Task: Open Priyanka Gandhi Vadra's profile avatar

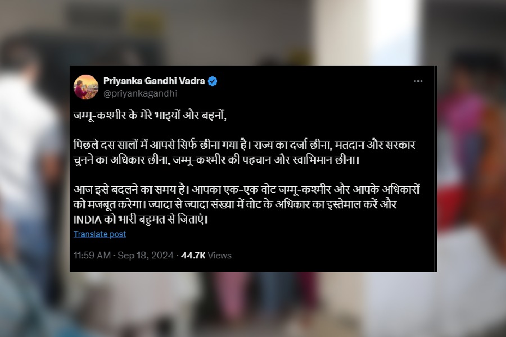Action: tap(85, 86)
